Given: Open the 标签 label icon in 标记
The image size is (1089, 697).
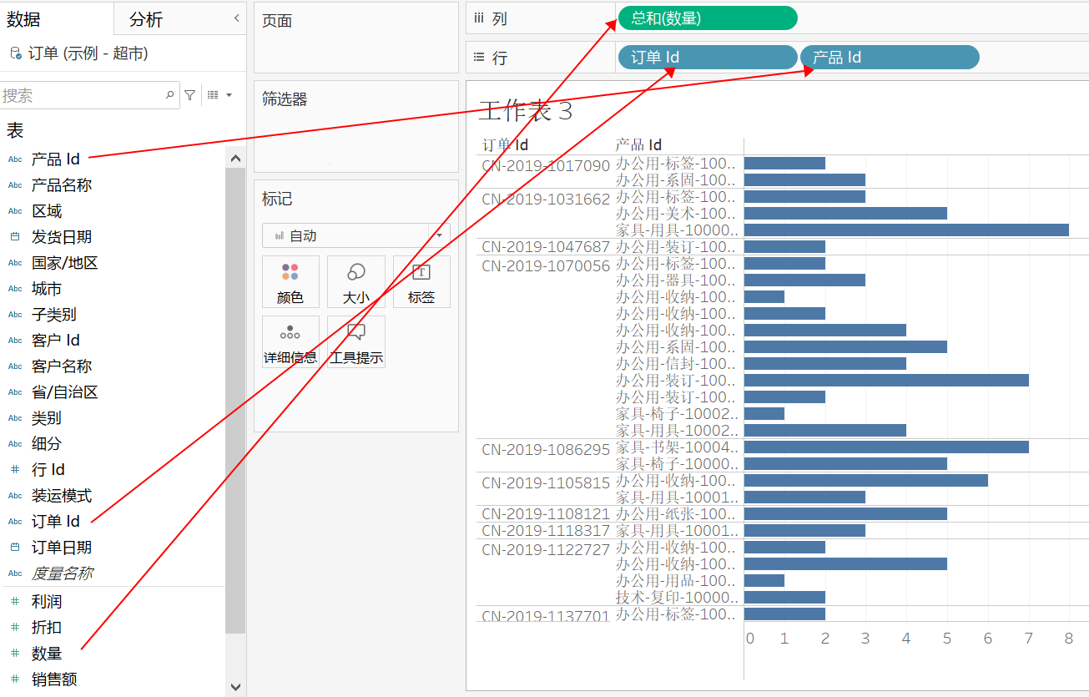Looking at the screenshot, I should (x=421, y=272).
